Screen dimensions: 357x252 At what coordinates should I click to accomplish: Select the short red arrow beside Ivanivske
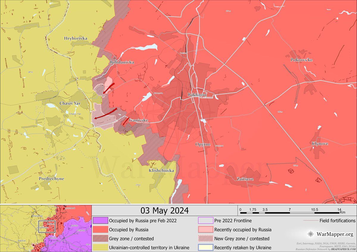[x=125, y=121]
